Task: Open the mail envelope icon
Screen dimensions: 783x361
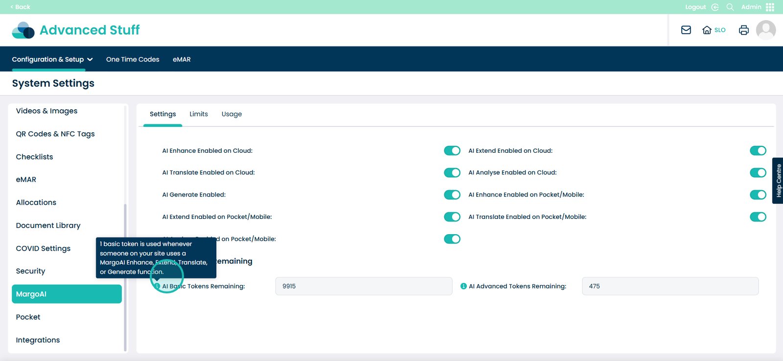Action: [x=686, y=30]
